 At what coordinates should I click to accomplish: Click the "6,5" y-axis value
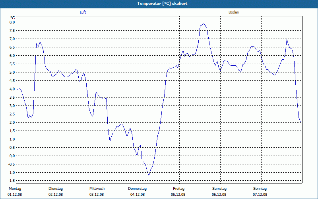tap(12, 47)
